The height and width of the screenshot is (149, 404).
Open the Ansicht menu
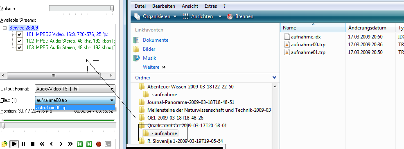coord(190,6)
